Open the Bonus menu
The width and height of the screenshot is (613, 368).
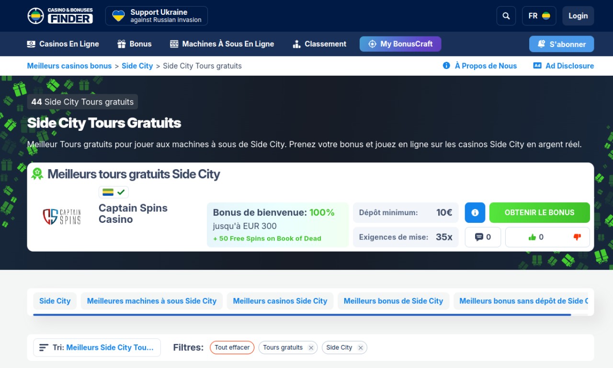coord(135,44)
